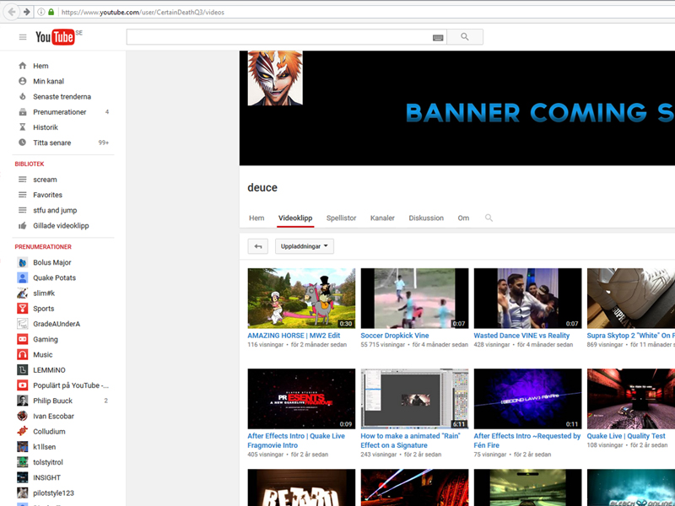Click the magnifying glass search button
The height and width of the screenshot is (506, 675).
pyautogui.click(x=465, y=37)
